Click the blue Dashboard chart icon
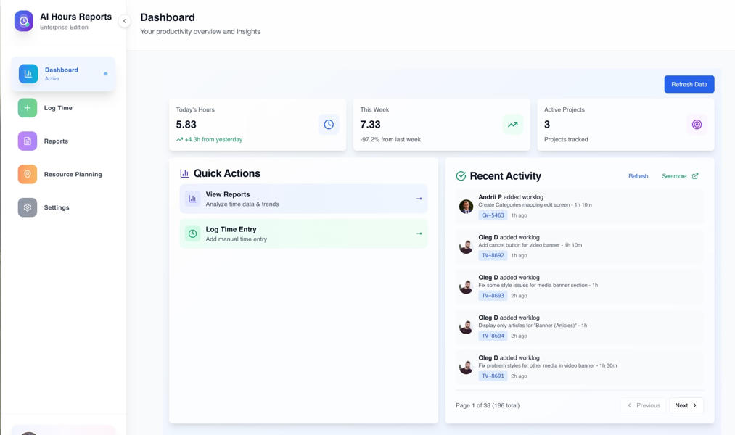Viewport: 735px width, 435px height. click(28, 74)
